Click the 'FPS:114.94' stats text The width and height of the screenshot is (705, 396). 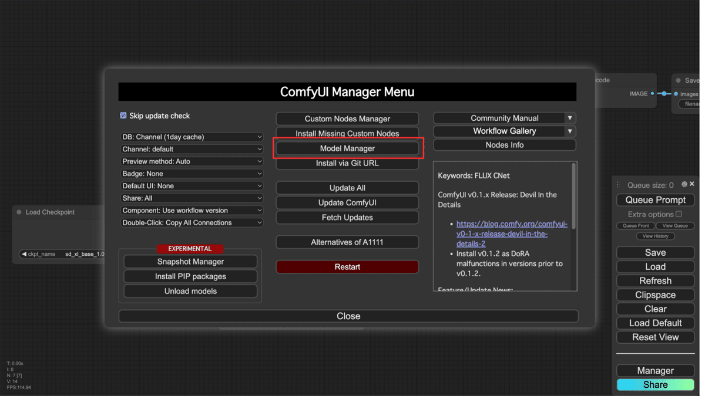pos(19,388)
